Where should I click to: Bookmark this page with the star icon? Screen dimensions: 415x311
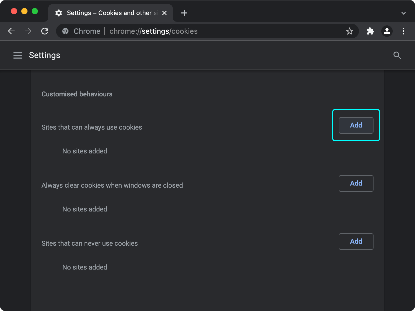350,31
